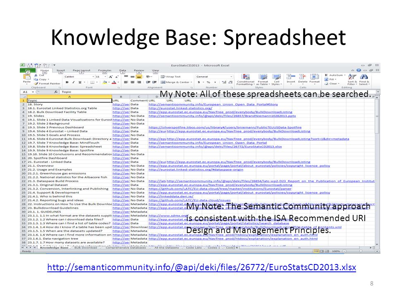Click Decrease Font Size icon
Viewport: 397px width, 297px height.
click(x=117, y=77)
